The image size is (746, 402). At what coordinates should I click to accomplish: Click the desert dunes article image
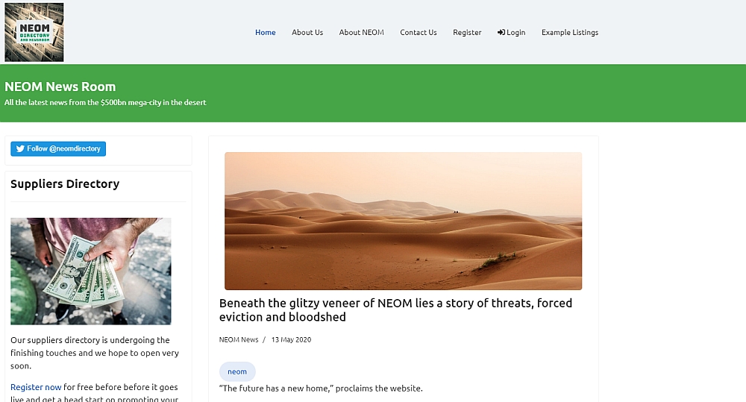click(403, 222)
